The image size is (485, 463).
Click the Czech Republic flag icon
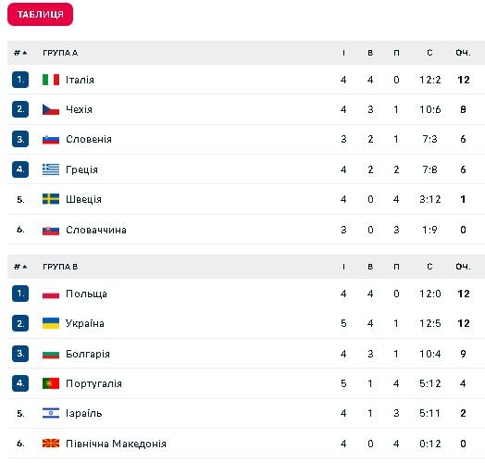[51, 109]
